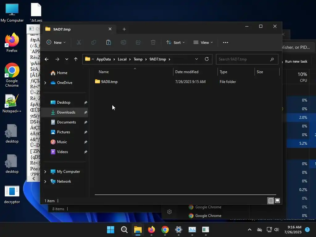Click the My Computer desktop icon
The height and width of the screenshot is (237, 316).
pos(12,13)
